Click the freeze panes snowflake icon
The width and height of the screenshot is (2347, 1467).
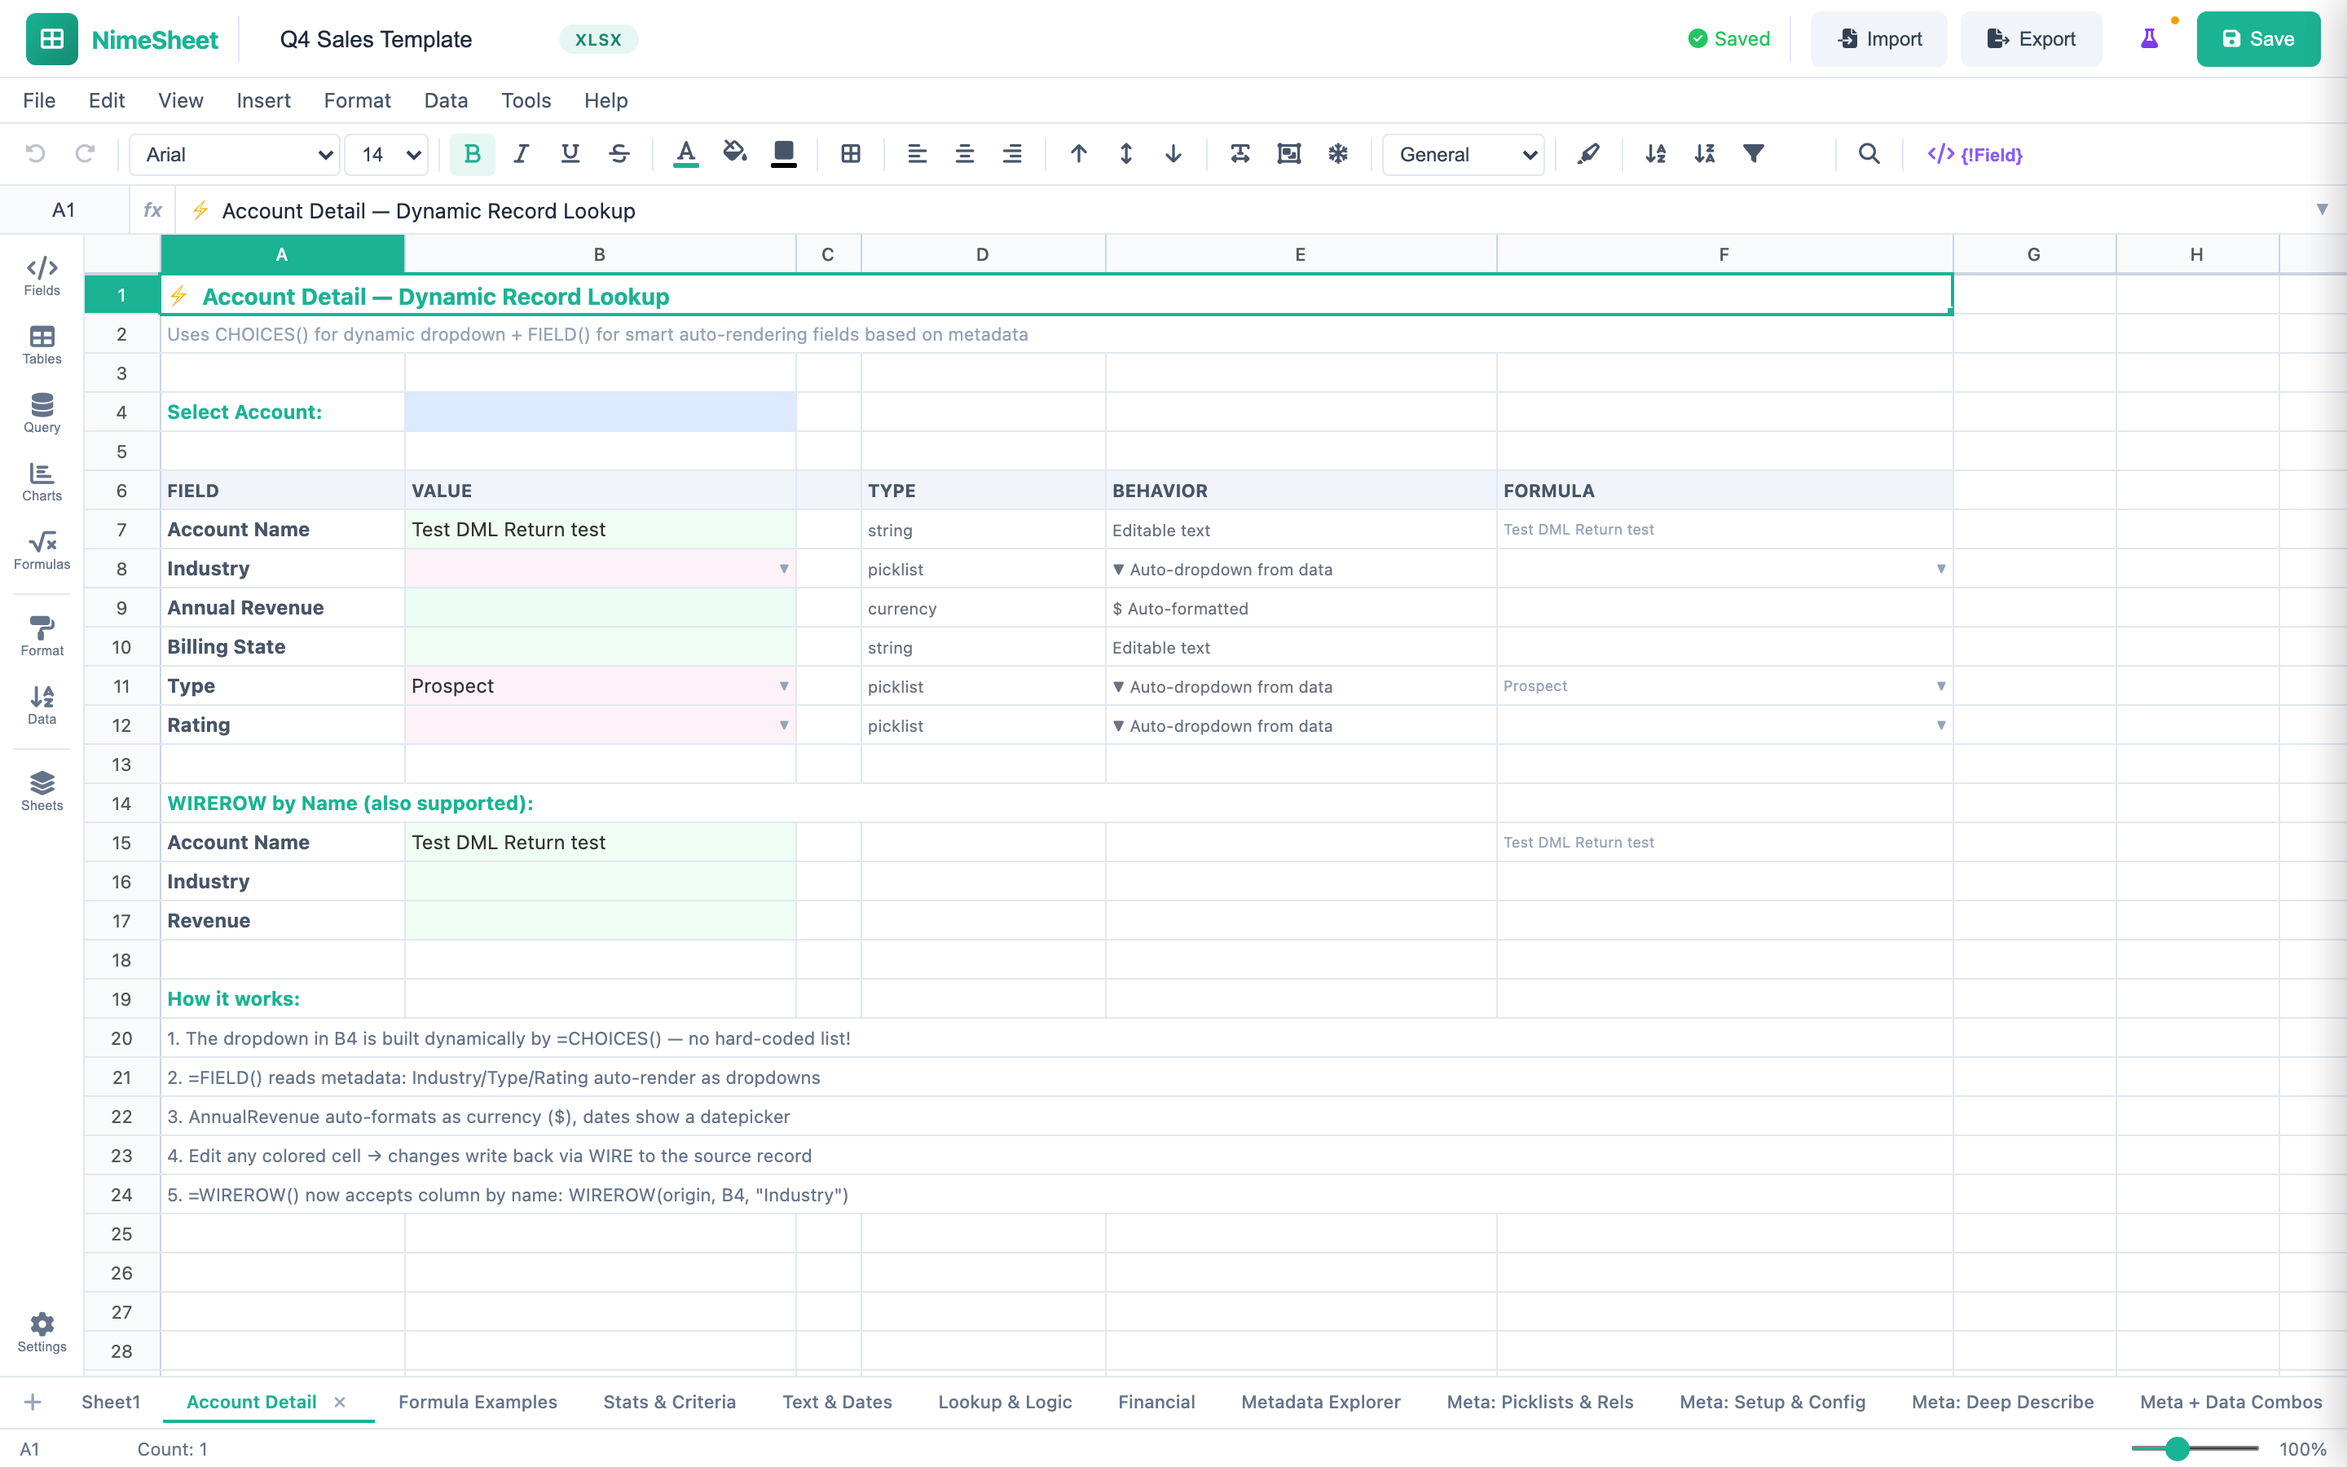coord(1338,153)
